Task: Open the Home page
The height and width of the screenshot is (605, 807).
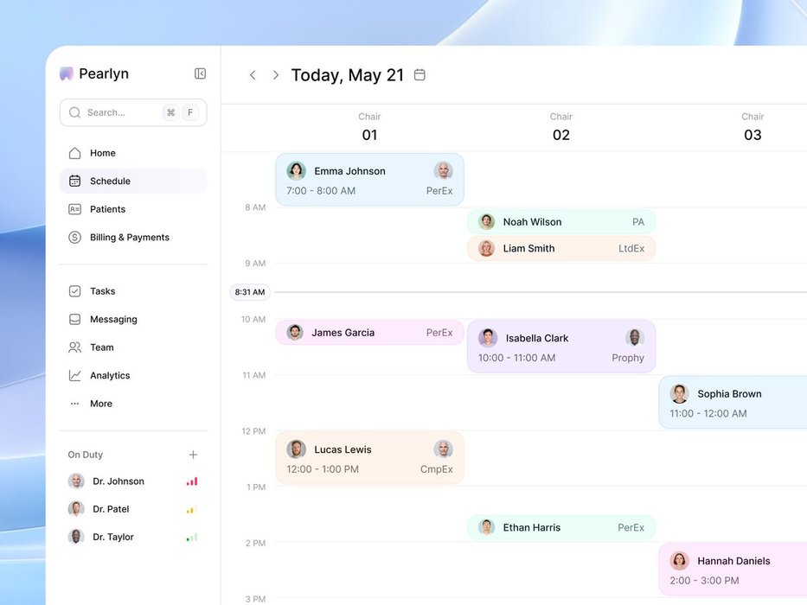Action: pyautogui.click(x=133, y=153)
